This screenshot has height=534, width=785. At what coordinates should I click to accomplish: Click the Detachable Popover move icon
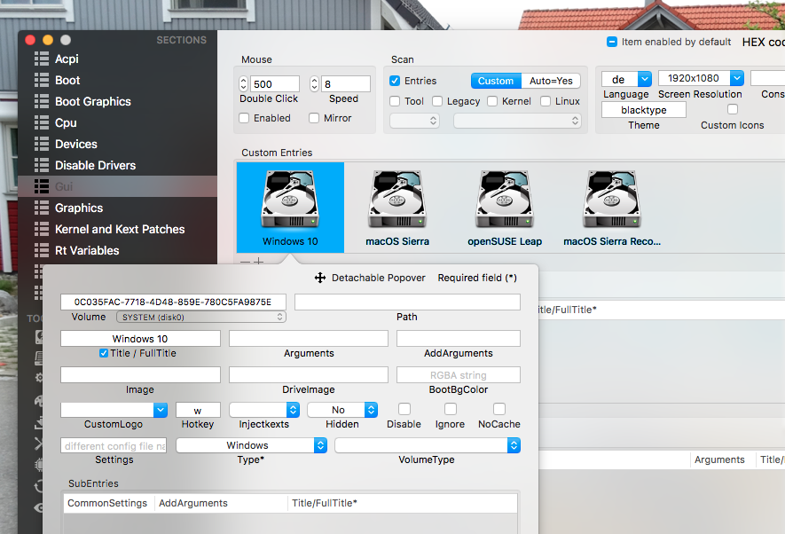[320, 278]
